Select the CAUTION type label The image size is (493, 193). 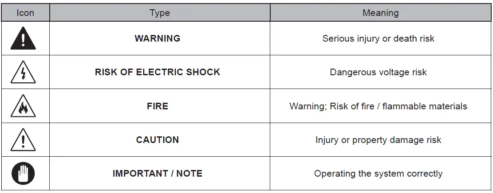(158, 140)
